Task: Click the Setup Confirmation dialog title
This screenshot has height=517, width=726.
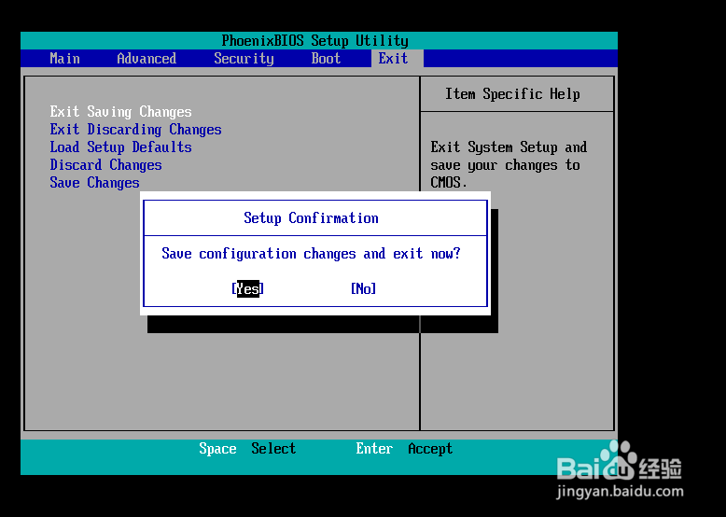Action: 311,218
